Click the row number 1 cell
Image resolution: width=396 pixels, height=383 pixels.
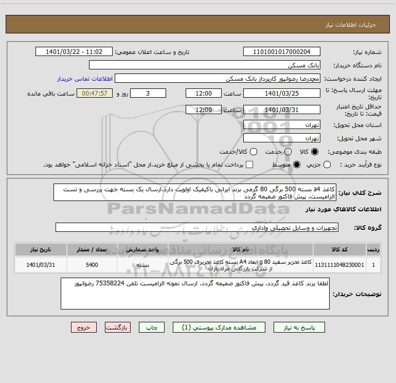pos(373,265)
